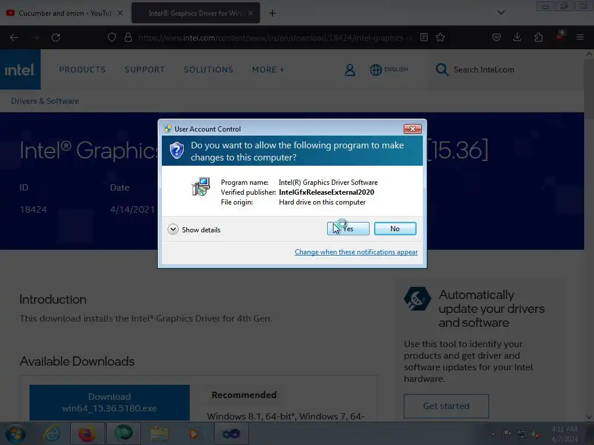Open the media player taskbar icon
This screenshot has width=594, height=445.
pos(195,433)
